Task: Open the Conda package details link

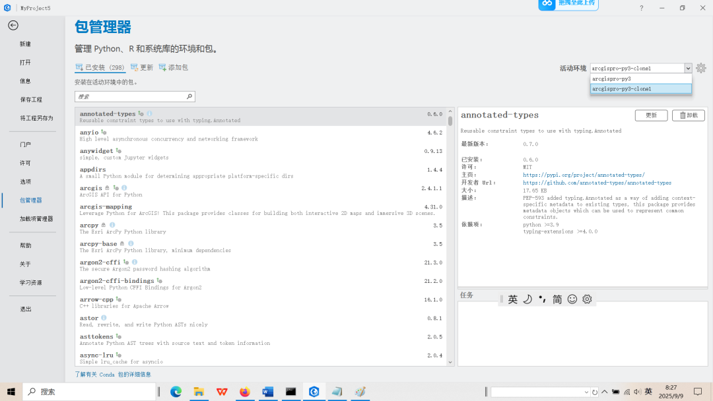Action: point(113,375)
